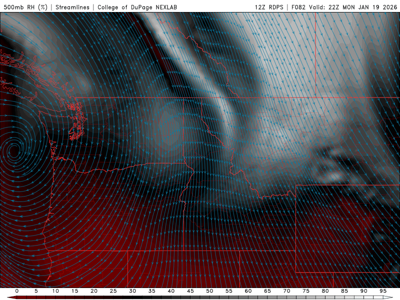
Task: Click the colorbar label "35"
Action: point(152,291)
